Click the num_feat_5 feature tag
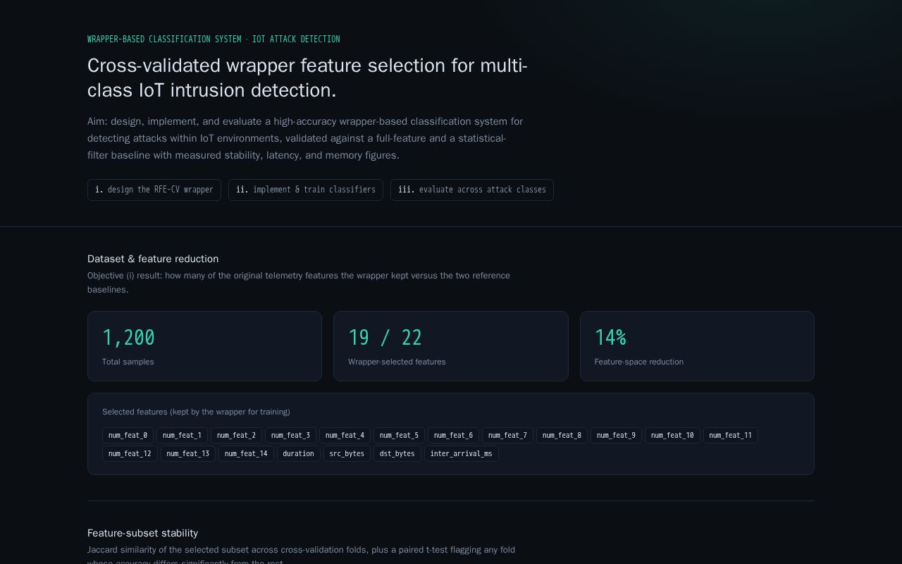Screen dimensions: 902x564 (399, 435)
